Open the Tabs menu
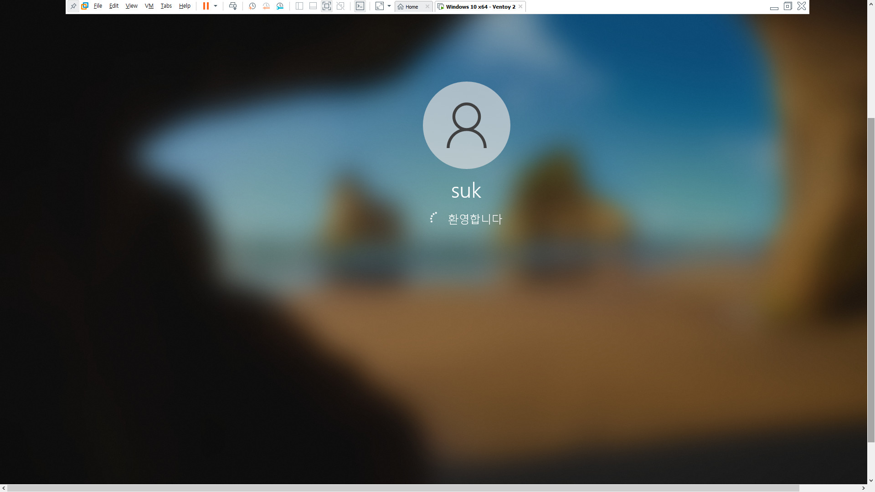This screenshot has height=492, width=875. [x=166, y=6]
